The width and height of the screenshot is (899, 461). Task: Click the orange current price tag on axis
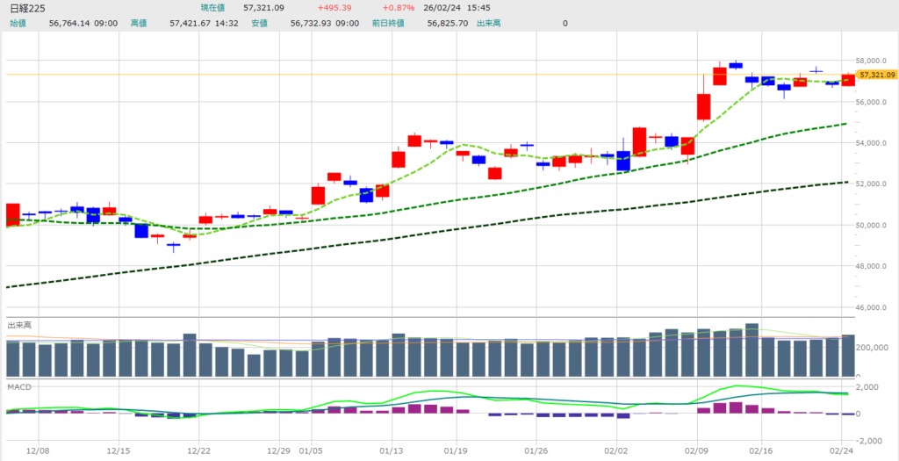click(877, 76)
